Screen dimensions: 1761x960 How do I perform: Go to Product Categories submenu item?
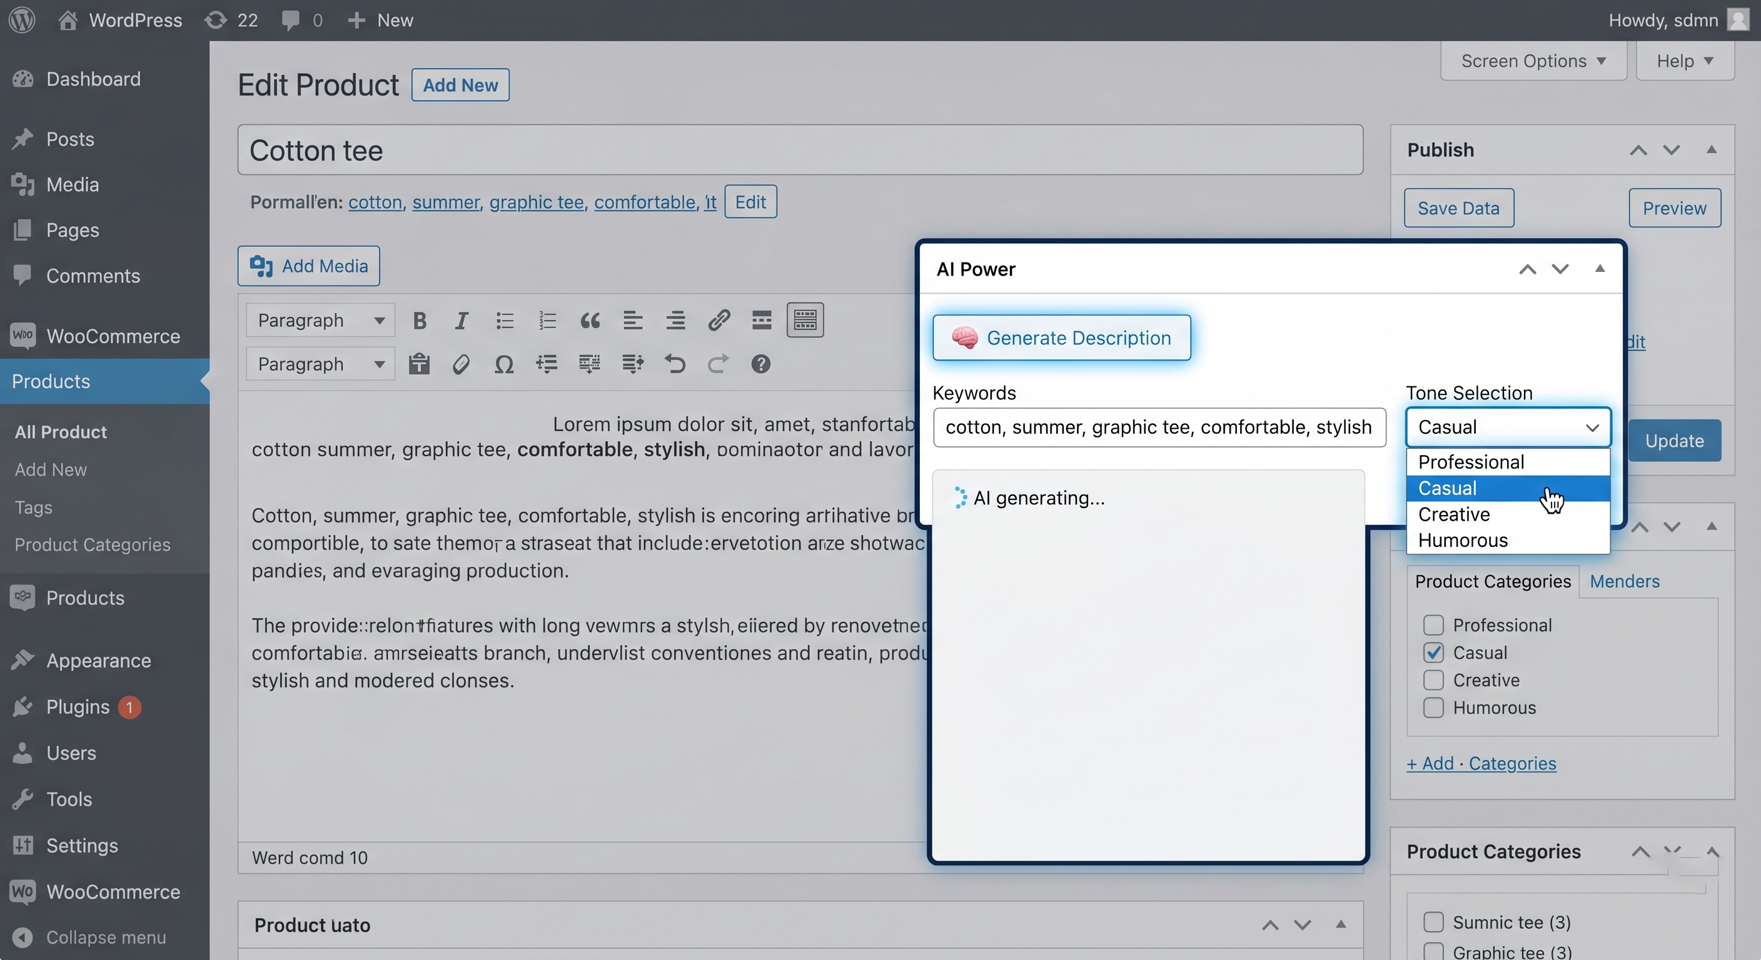(93, 544)
